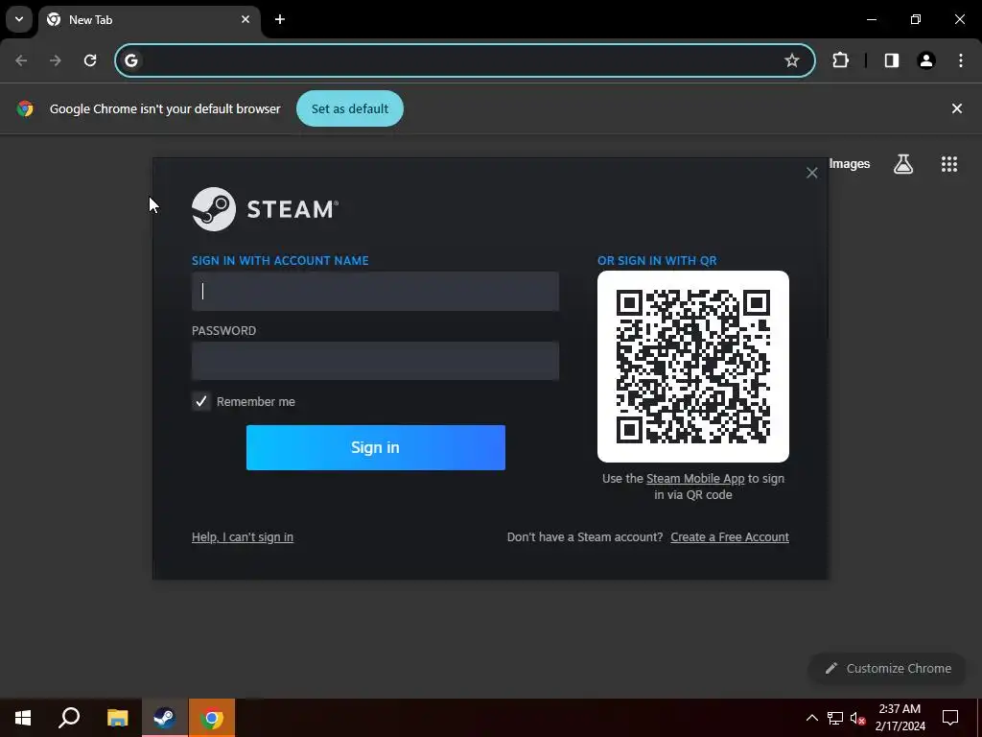The height and width of the screenshot is (737, 982).
Task: Select the New Tab browser tab
Action: point(149,20)
